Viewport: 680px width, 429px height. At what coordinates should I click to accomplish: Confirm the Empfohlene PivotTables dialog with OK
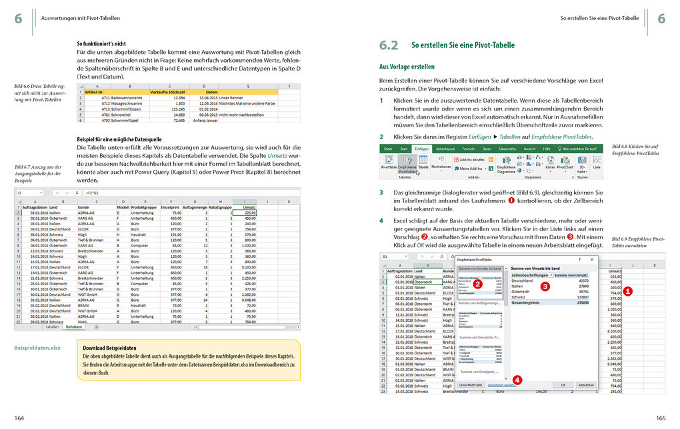[x=563, y=385]
